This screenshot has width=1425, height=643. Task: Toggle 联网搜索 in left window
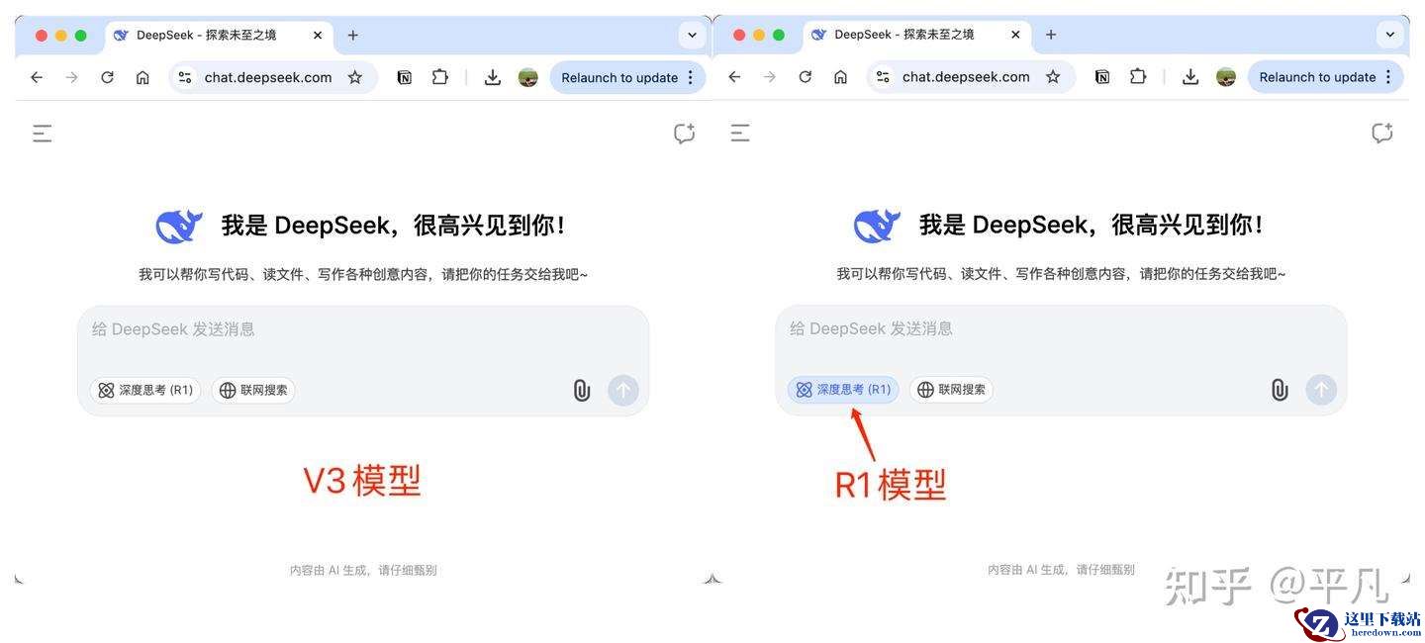[x=253, y=391]
